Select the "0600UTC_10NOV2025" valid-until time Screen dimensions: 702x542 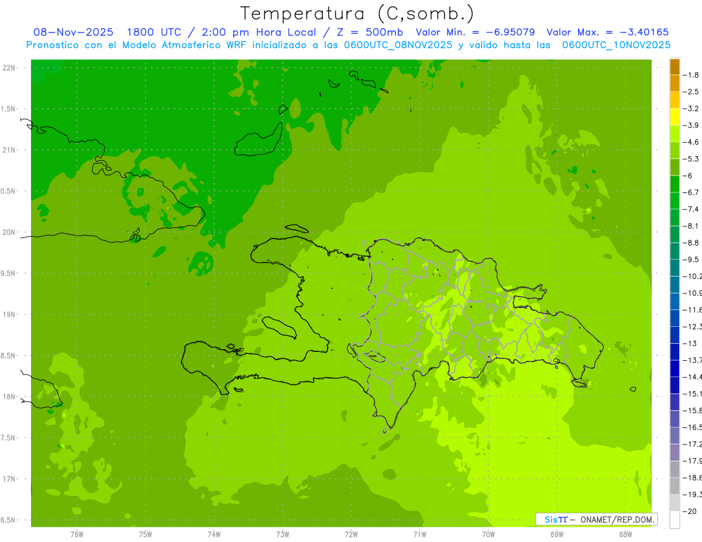click(616, 45)
